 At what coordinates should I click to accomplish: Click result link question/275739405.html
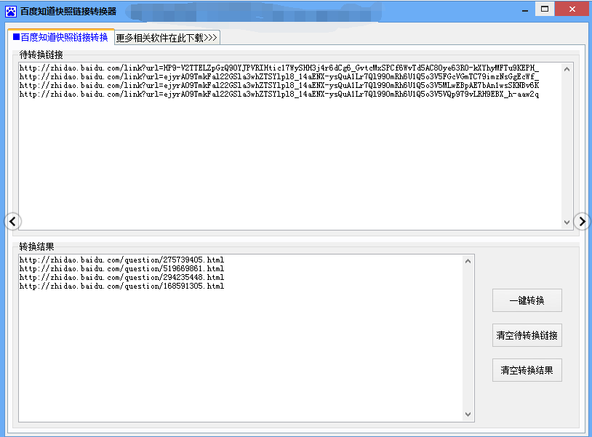[121, 260]
